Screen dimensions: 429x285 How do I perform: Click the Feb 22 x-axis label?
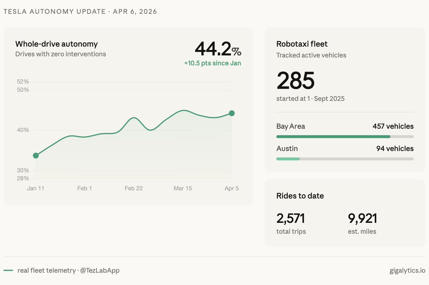pyautogui.click(x=134, y=188)
